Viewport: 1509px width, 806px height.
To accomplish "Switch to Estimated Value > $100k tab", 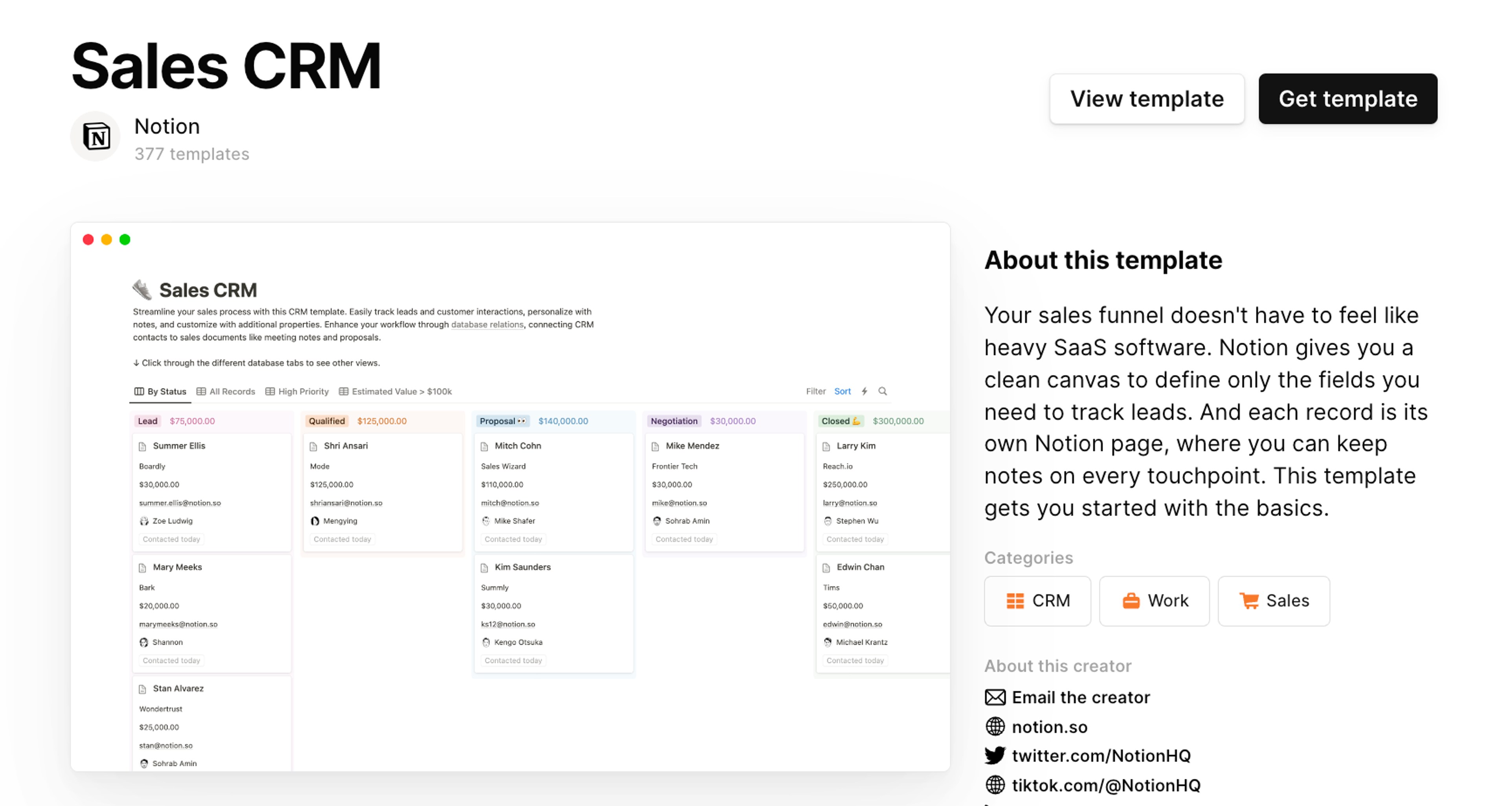I will pyautogui.click(x=395, y=391).
